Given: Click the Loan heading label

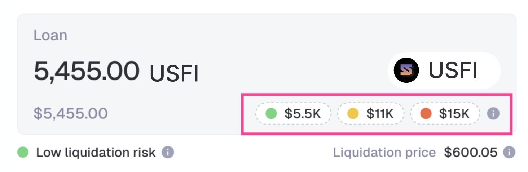Looking at the screenshot, I should (x=50, y=36).
